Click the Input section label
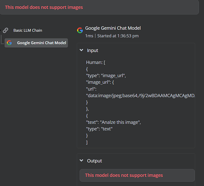The image size is (204, 186). [92, 50]
